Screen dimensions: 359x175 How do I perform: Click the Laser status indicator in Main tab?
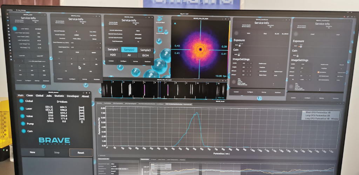point(23,108)
